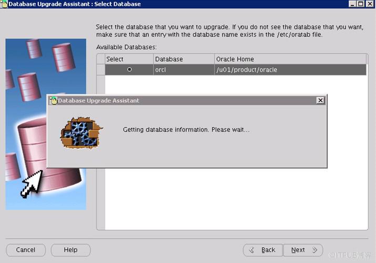
Task: Click the orcl database name cell
Action: (184, 70)
